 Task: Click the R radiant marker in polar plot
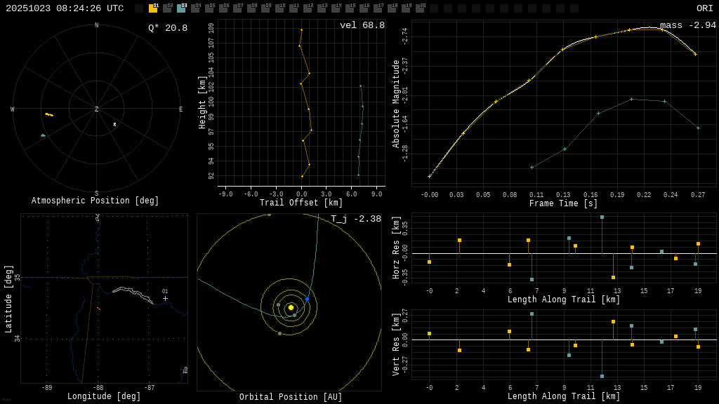[115, 125]
